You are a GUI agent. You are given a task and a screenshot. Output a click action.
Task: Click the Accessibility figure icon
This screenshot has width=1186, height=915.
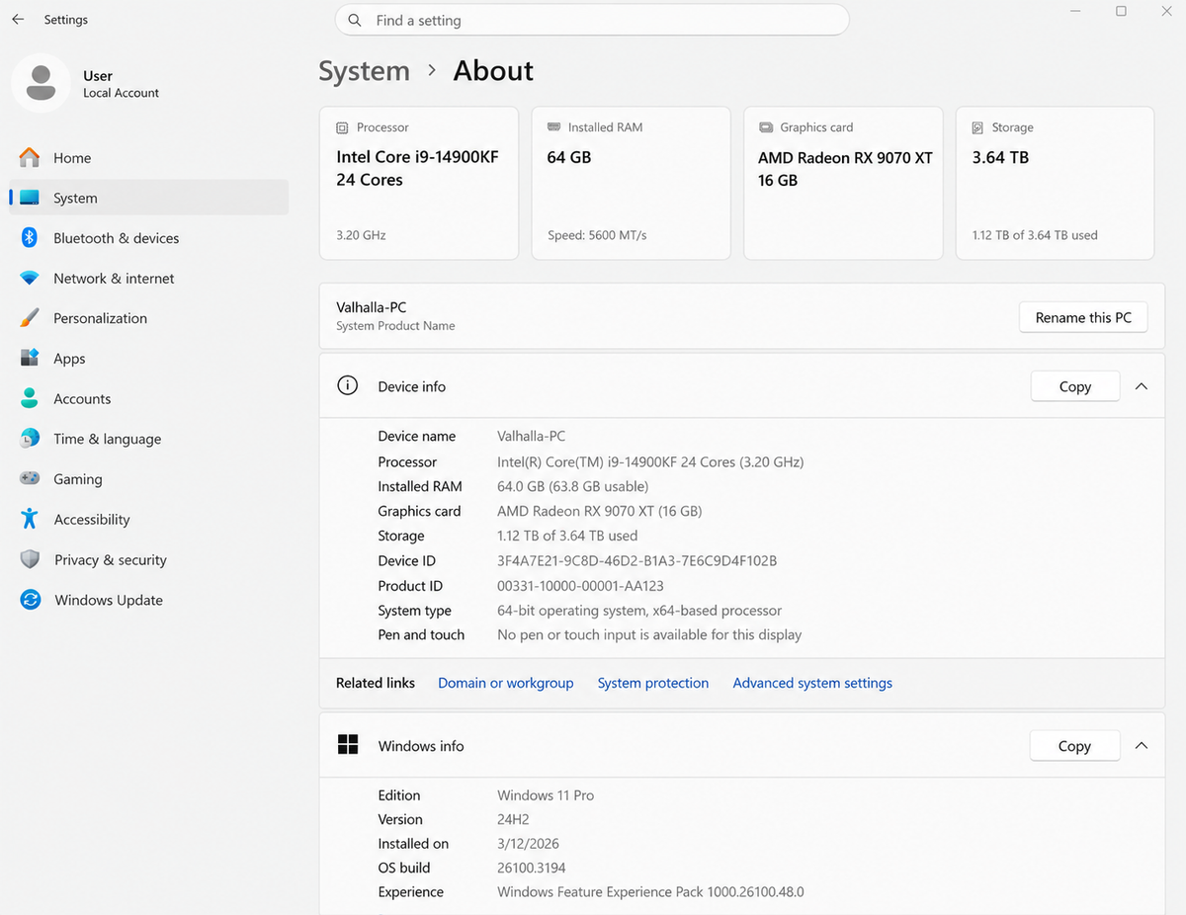30,519
